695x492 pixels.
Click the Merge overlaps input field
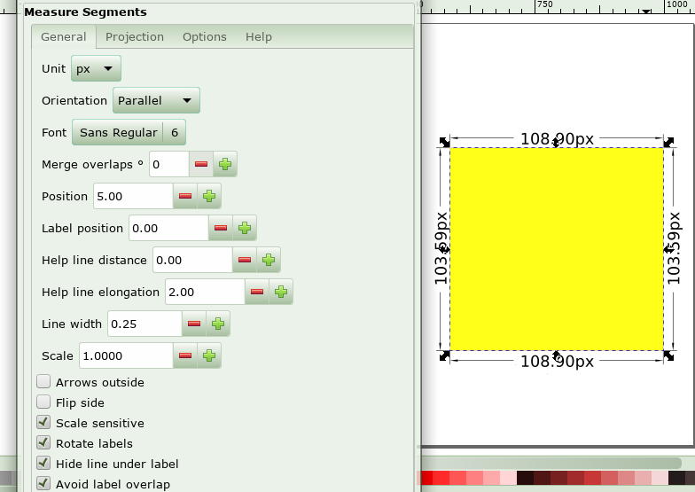[169, 164]
